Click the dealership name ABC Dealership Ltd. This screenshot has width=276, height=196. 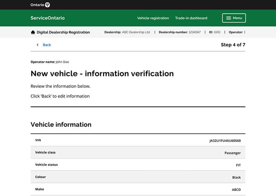click(x=136, y=32)
